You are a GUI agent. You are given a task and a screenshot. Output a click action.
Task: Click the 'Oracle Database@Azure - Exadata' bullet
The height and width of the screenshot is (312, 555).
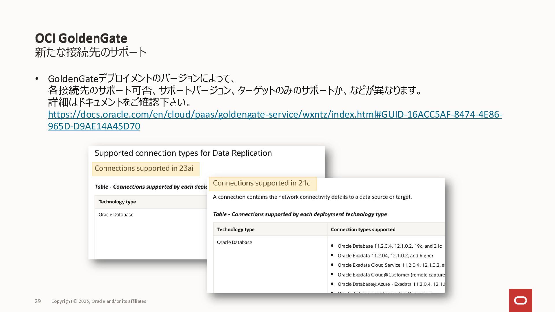[x=391, y=284]
